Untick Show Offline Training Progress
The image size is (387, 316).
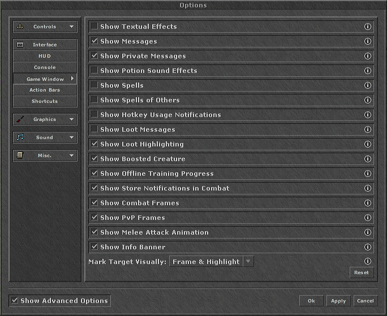[94, 173]
